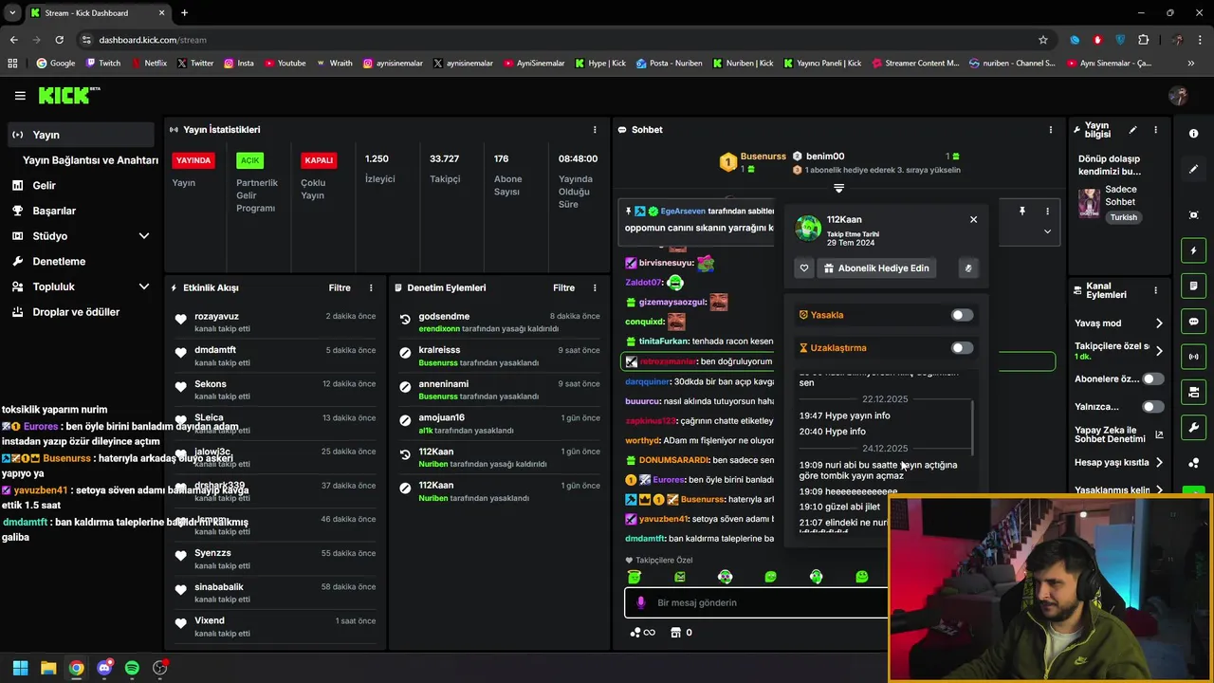Click the lightning bolt icon in the right toolbar
Image resolution: width=1214 pixels, height=683 pixels.
click(x=1193, y=250)
